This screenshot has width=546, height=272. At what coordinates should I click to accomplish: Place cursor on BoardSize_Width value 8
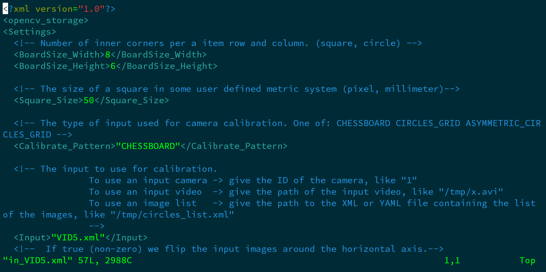[x=108, y=55]
